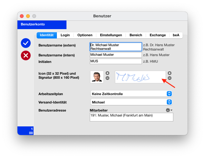The height and width of the screenshot is (158, 205).
Task: Open the Login tab
Action: pyautogui.click(x=65, y=35)
